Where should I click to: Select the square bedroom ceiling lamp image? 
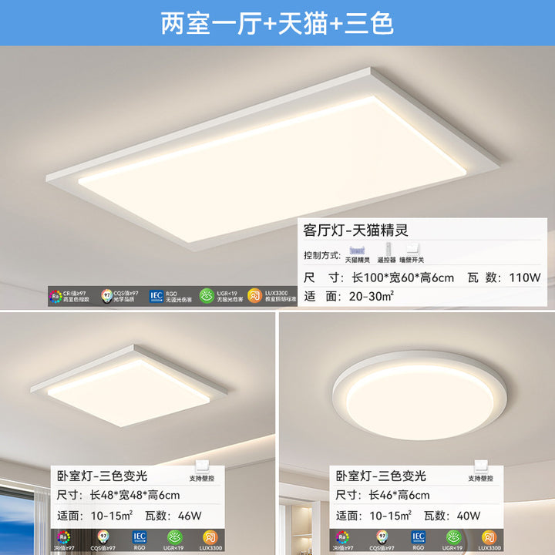129,386
